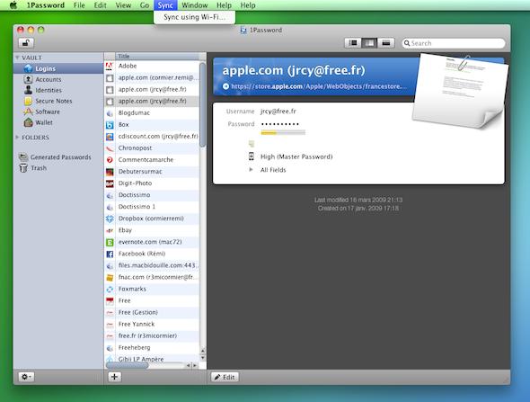Image resolution: width=530 pixels, height=402 pixels.
Task: Select the apple.com (cormier.remi@ entry
Action: click(152, 78)
